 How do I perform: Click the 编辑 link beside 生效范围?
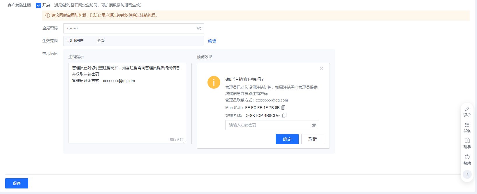coord(212,41)
